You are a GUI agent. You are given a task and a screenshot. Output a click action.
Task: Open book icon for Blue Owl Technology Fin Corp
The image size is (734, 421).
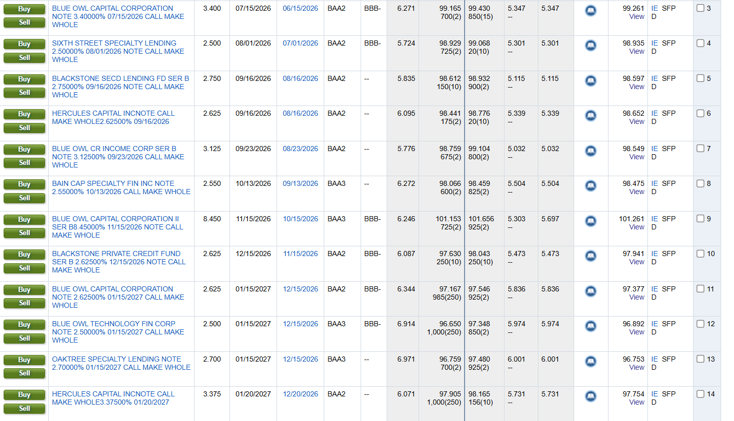pos(591,326)
